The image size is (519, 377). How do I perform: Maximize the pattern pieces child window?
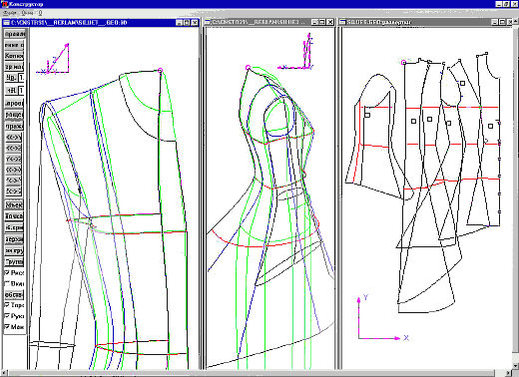pos(502,22)
